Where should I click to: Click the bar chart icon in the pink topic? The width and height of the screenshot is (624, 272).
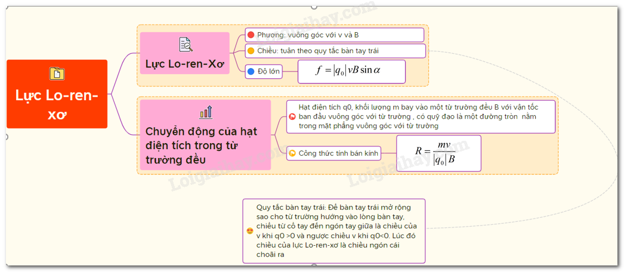pos(206,112)
